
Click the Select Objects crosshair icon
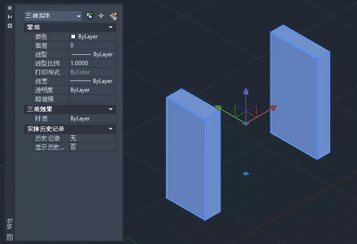point(101,16)
